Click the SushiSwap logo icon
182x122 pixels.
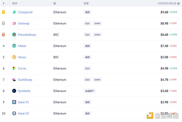[x=14, y=80]
